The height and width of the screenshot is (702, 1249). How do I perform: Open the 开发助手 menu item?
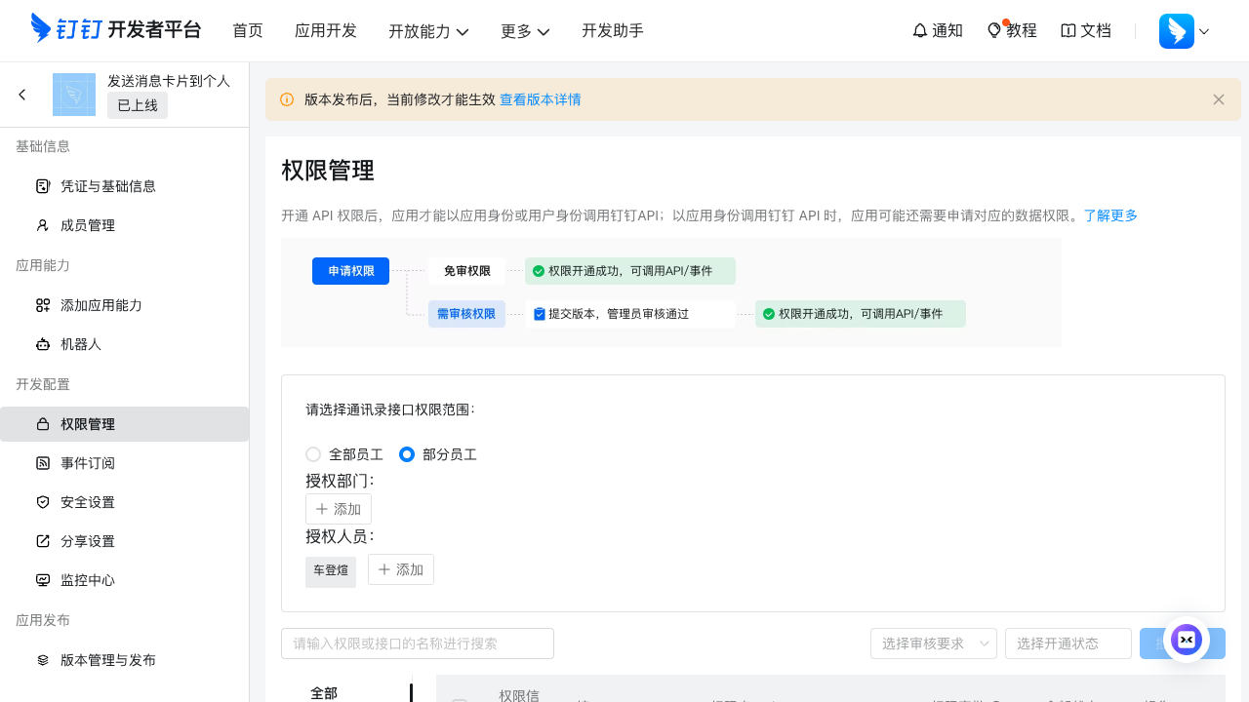pos(613,30)
